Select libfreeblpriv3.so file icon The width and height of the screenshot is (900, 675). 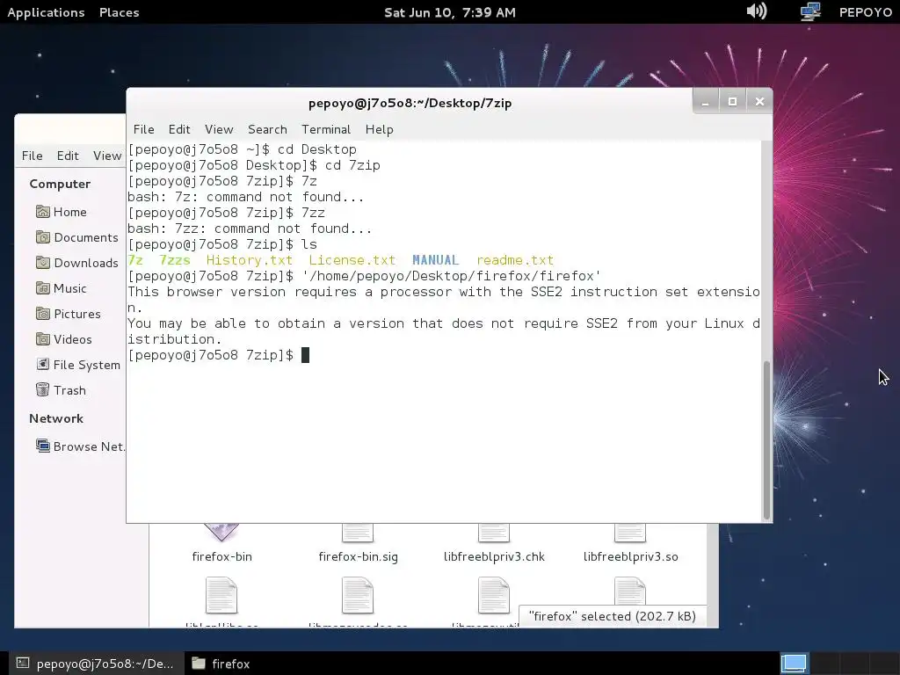point(629,533)
